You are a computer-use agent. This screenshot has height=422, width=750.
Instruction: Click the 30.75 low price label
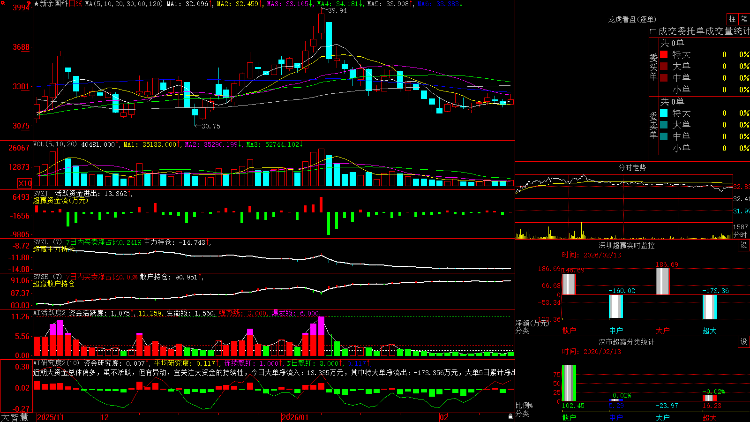click(210, 126)
